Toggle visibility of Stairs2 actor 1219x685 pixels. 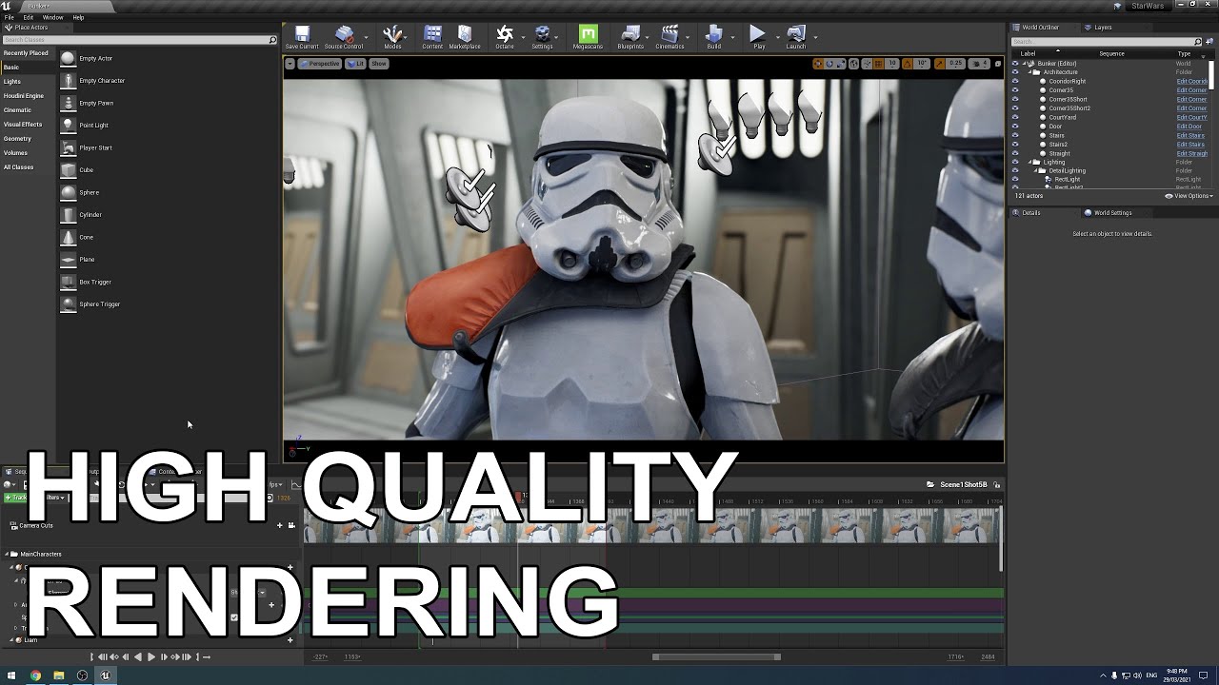coord(1015,145)
